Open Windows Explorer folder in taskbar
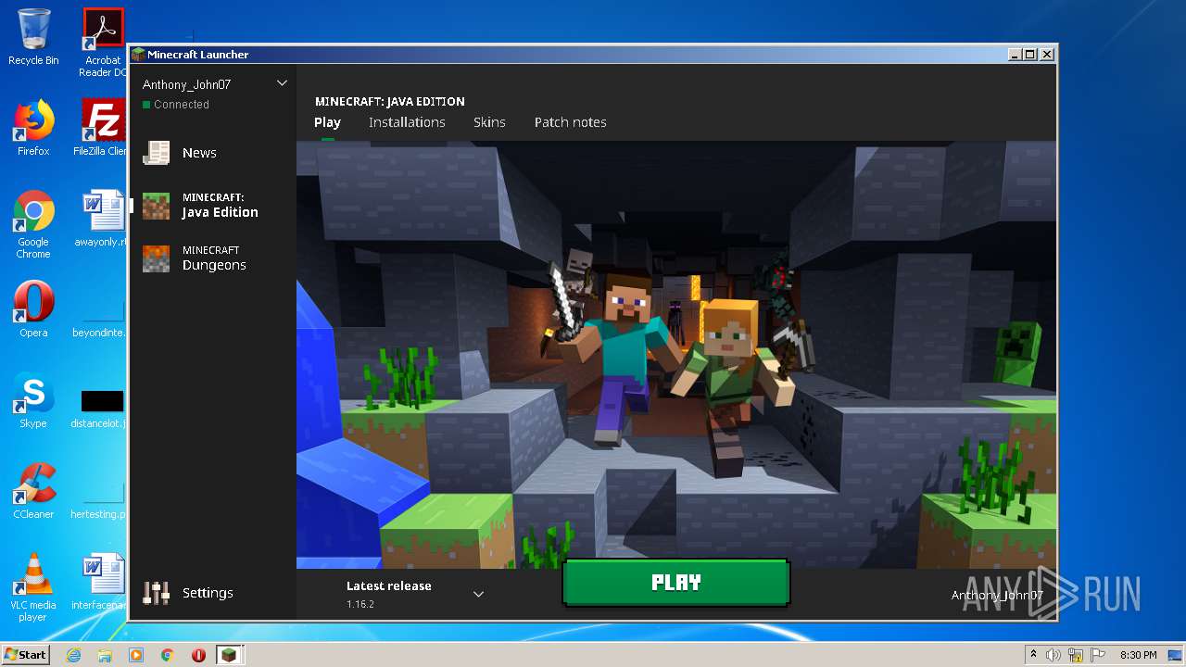 tap(105, 655)
